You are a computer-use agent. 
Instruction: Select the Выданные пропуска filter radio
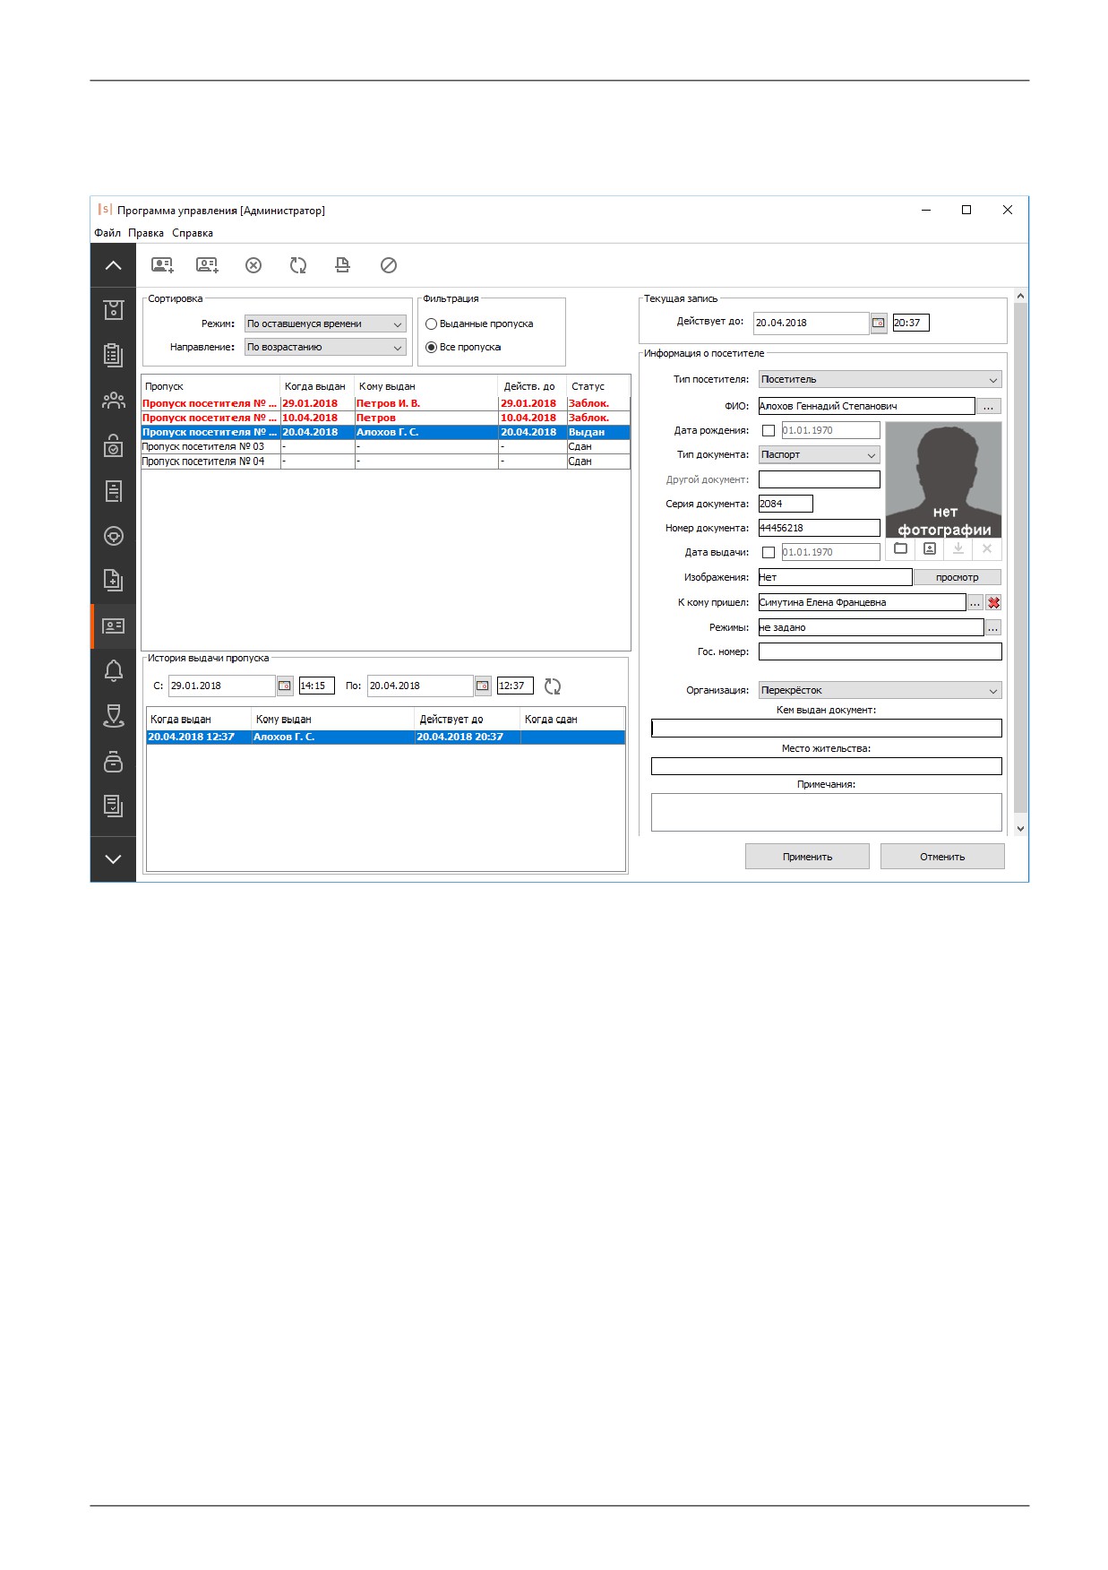[431, 323]
